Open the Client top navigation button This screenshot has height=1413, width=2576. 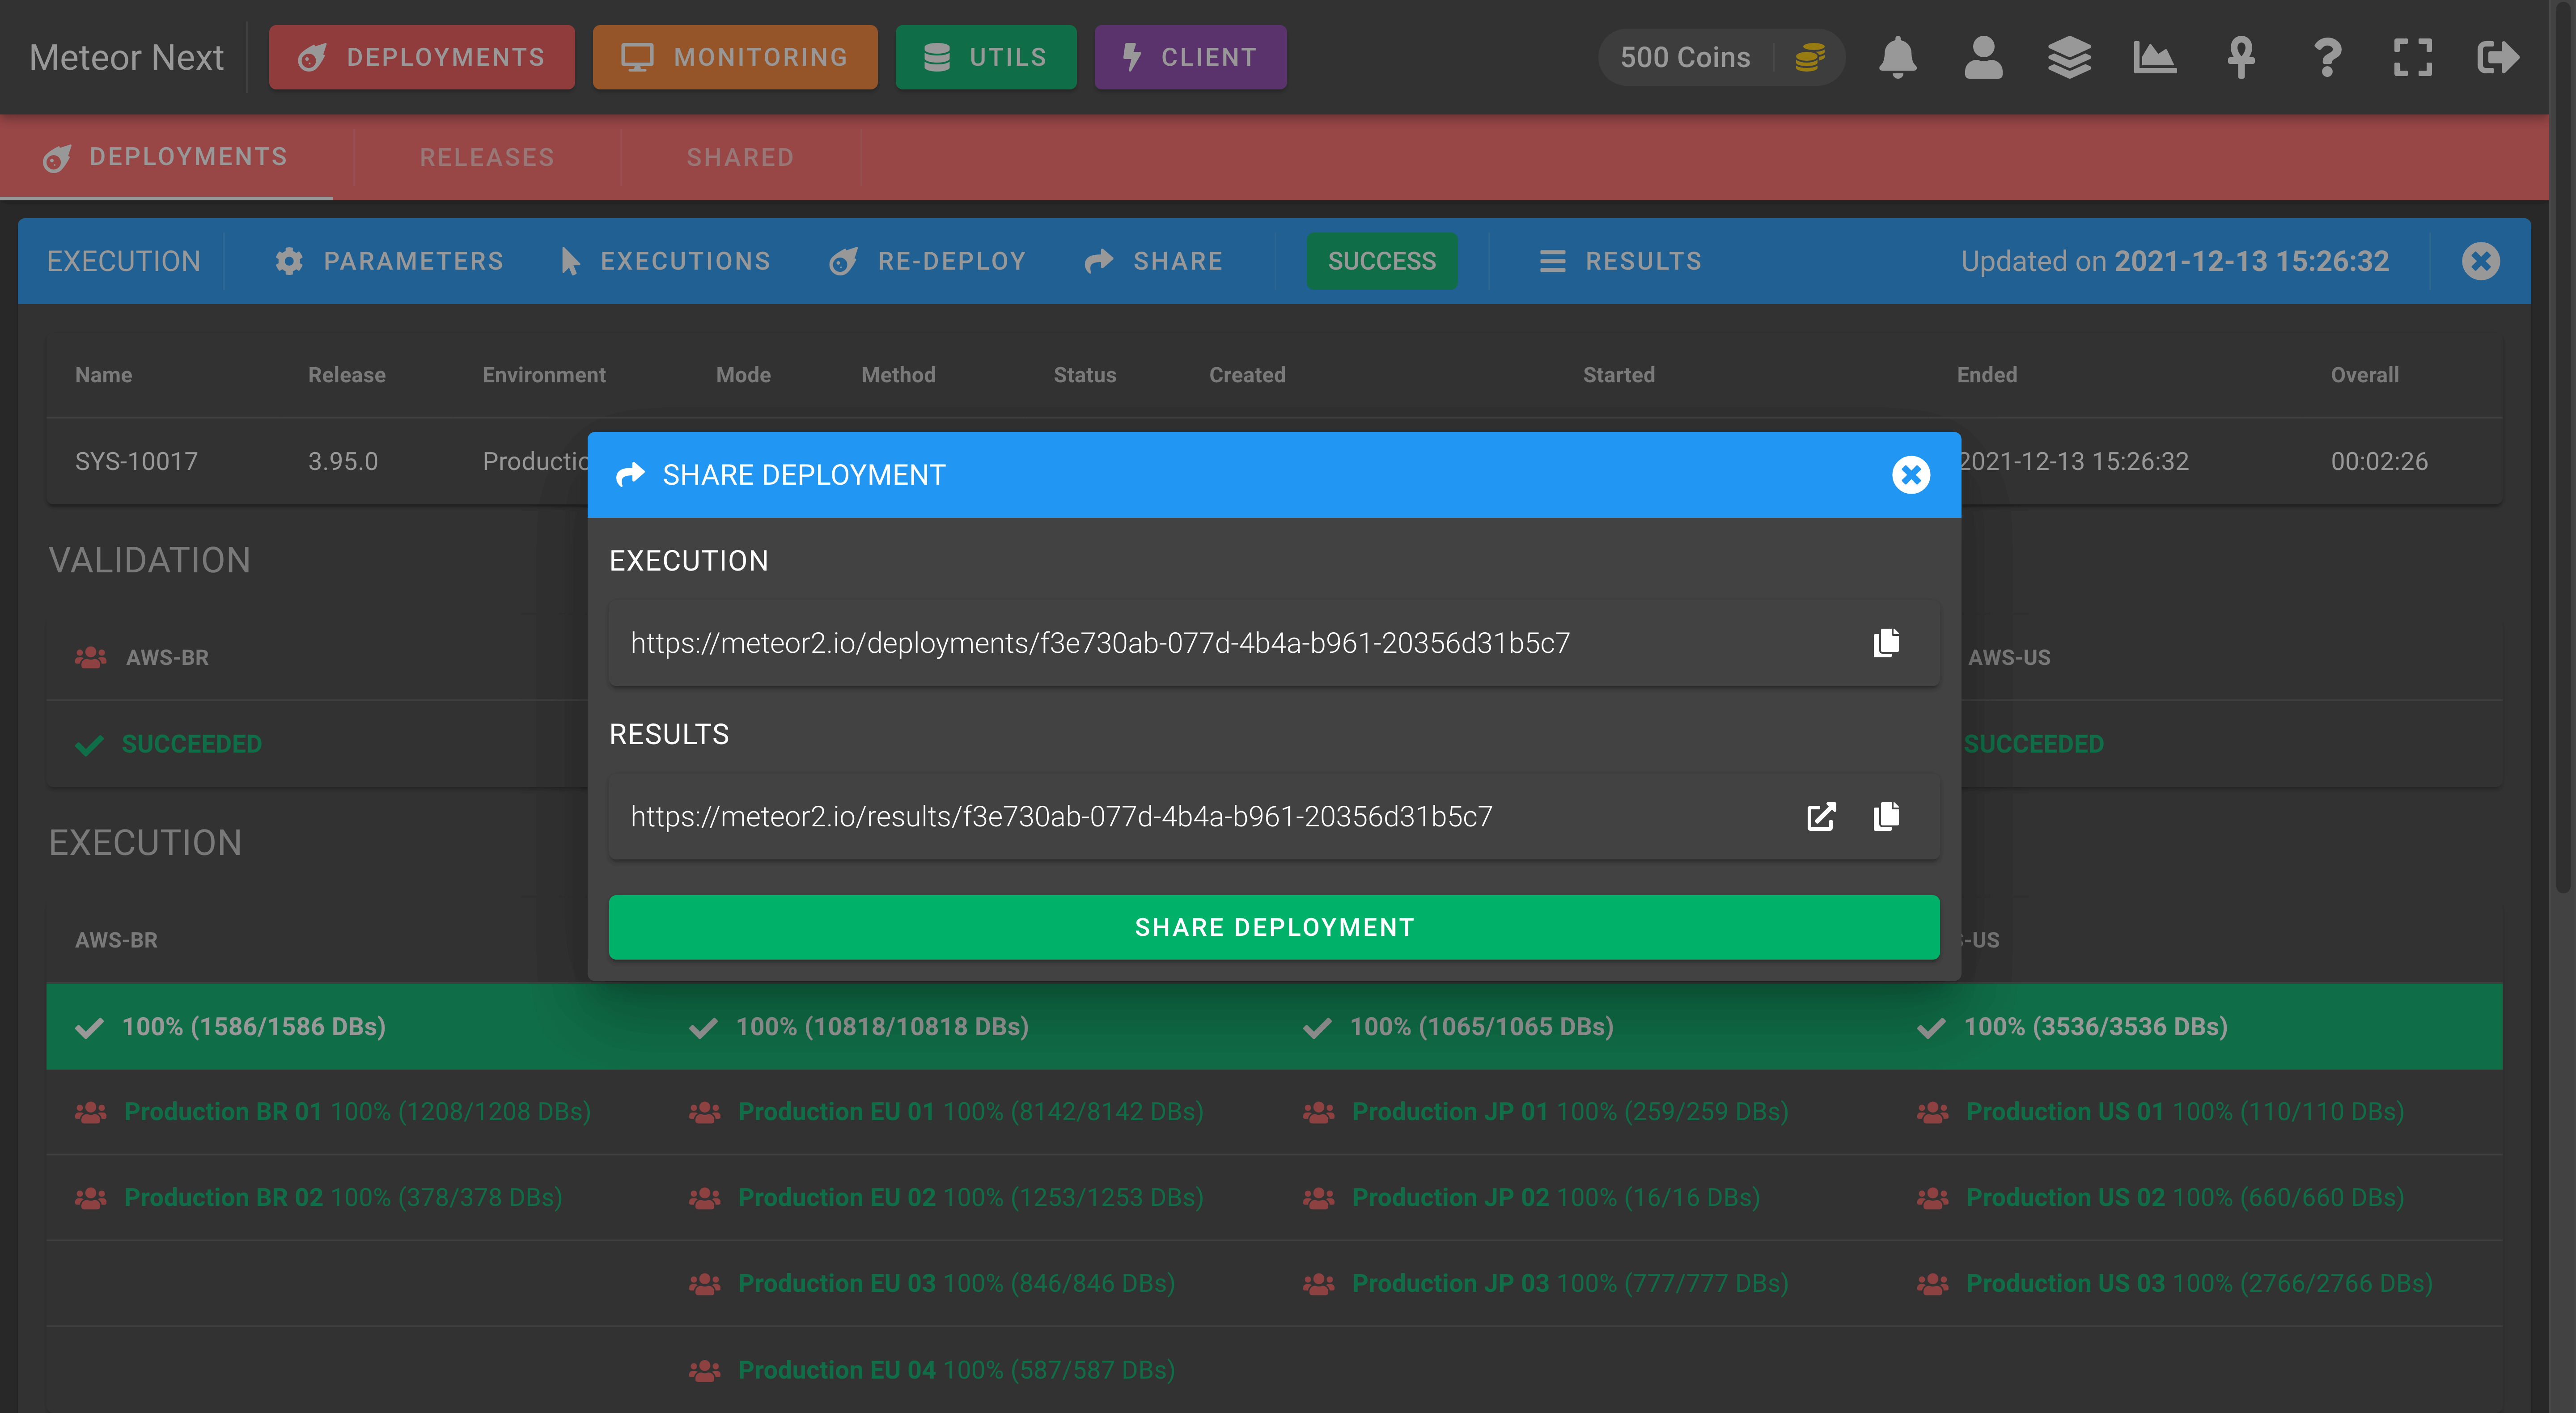(1190, 57)
